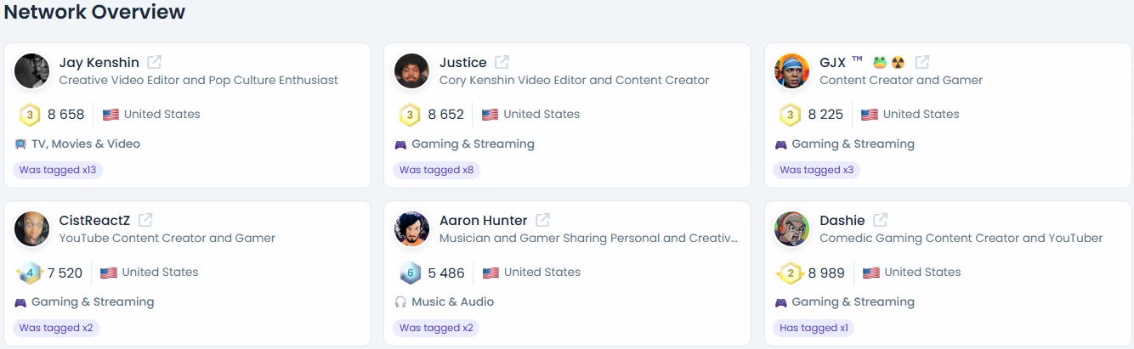Click 'Comedic Gaming Content Creator and YouTuber'
The image size is (1134, 349).
point(961,239)
